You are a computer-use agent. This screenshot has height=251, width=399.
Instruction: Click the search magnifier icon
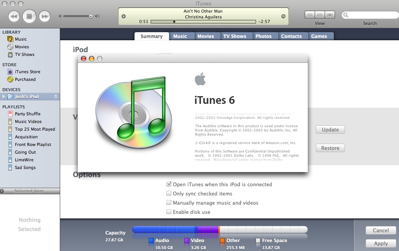point(346,15)
